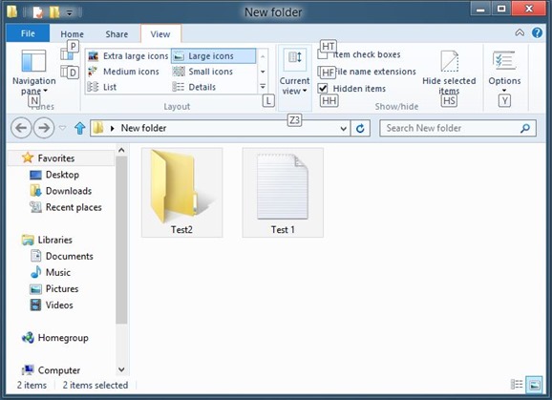552x400 pixels.
Task: Go back to previous folder
Action: click(21, 128)
